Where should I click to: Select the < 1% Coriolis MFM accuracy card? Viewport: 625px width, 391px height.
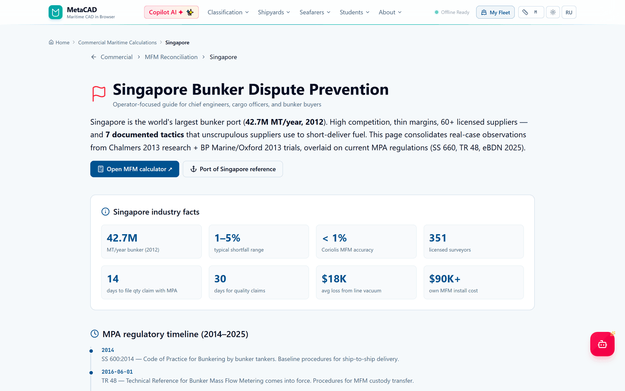coord(366,242)
